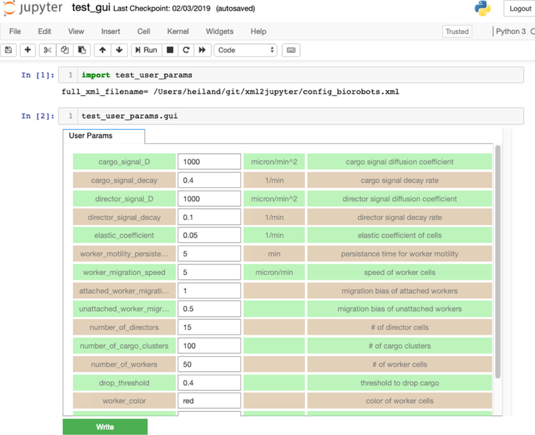This screenshot has width=535, height=435.
Task: Insert a cell below with plus icon
Action: tap(28, 50)
